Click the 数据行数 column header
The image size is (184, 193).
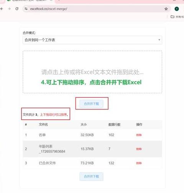pos(114,124)
